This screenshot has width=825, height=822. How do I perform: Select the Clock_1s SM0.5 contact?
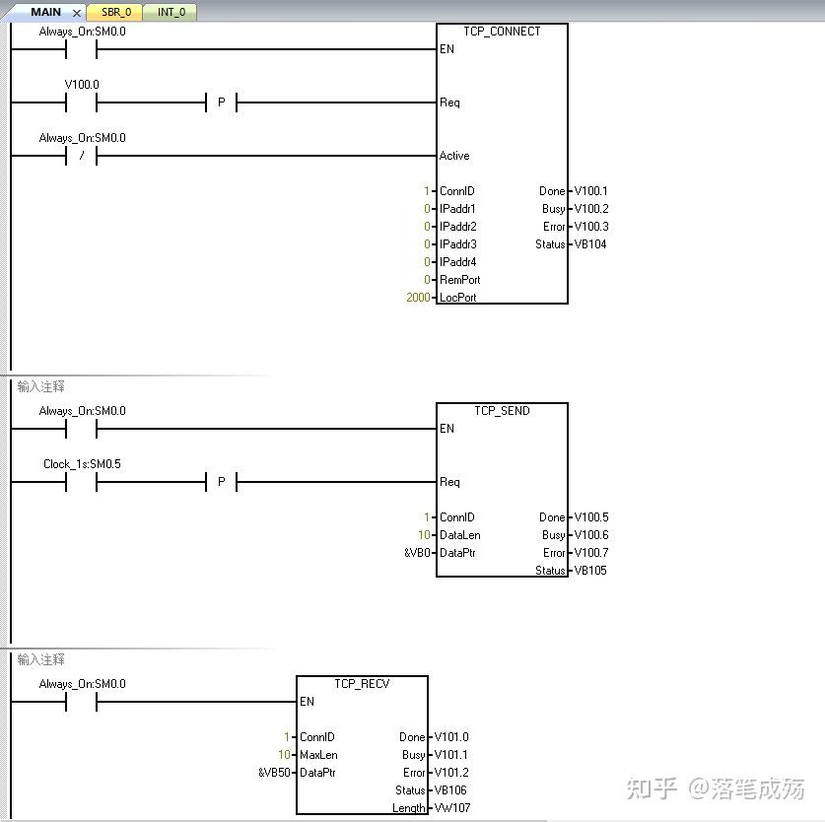click(x=82, y=482)
